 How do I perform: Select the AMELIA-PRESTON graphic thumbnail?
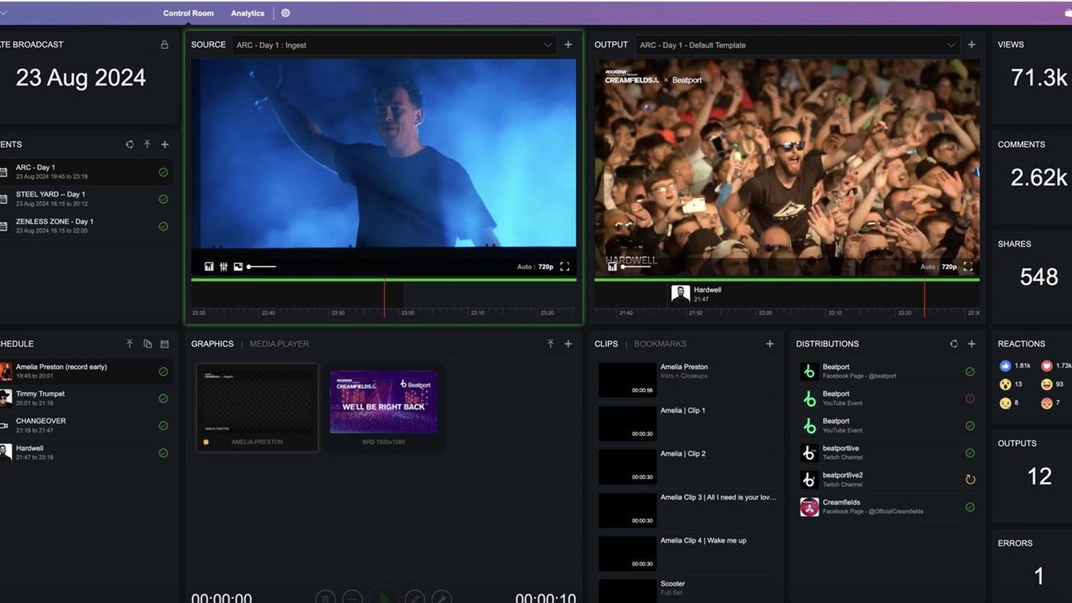(257, 408)
